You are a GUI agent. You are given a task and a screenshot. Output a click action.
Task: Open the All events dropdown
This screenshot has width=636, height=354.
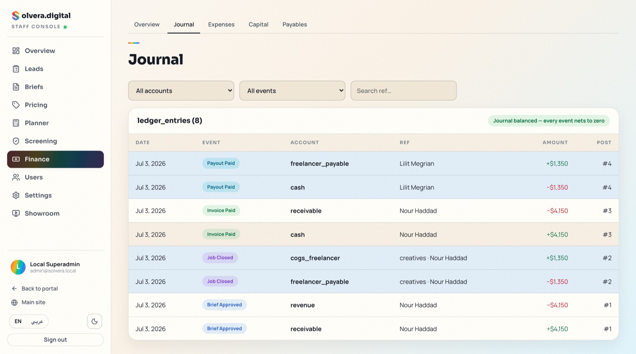(292, 91)
